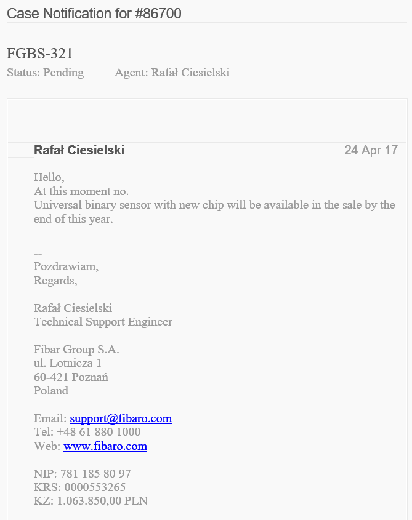The height and width of the screenshot is (520, 412).
Task: Select the FGBS-321 case title
Action: pyautogui.click(x=40, y=54)
